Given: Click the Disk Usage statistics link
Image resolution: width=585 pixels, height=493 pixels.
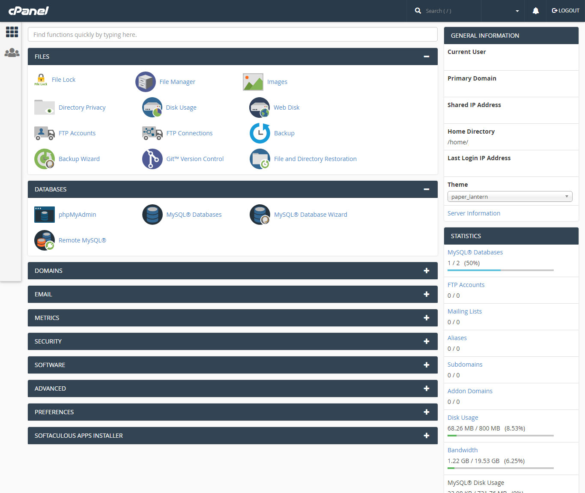Looking at the screenshot, I should coord(463,418).
